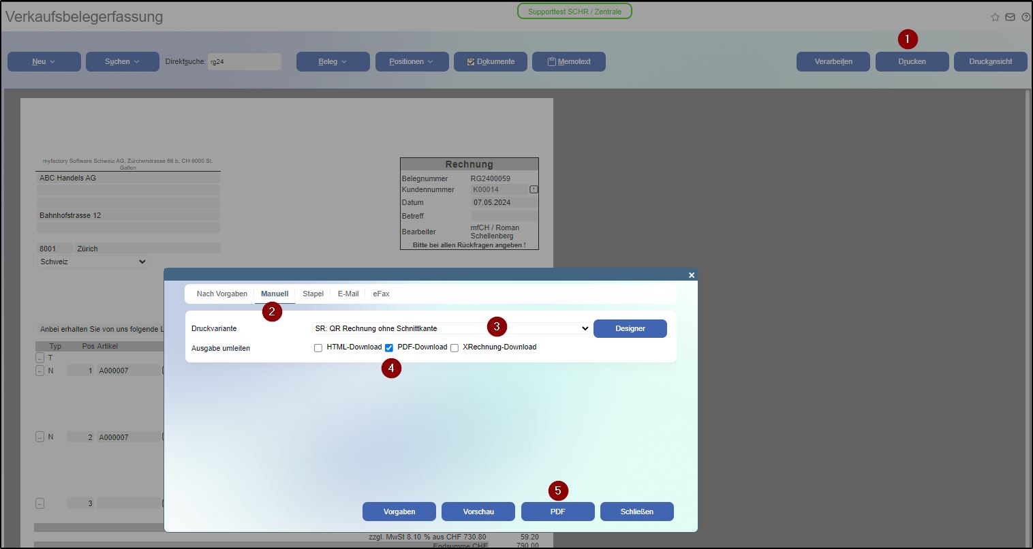This screenshot has width=1033, height=549.
Task: Click the Schließen button
Action: tap(637, 512)
